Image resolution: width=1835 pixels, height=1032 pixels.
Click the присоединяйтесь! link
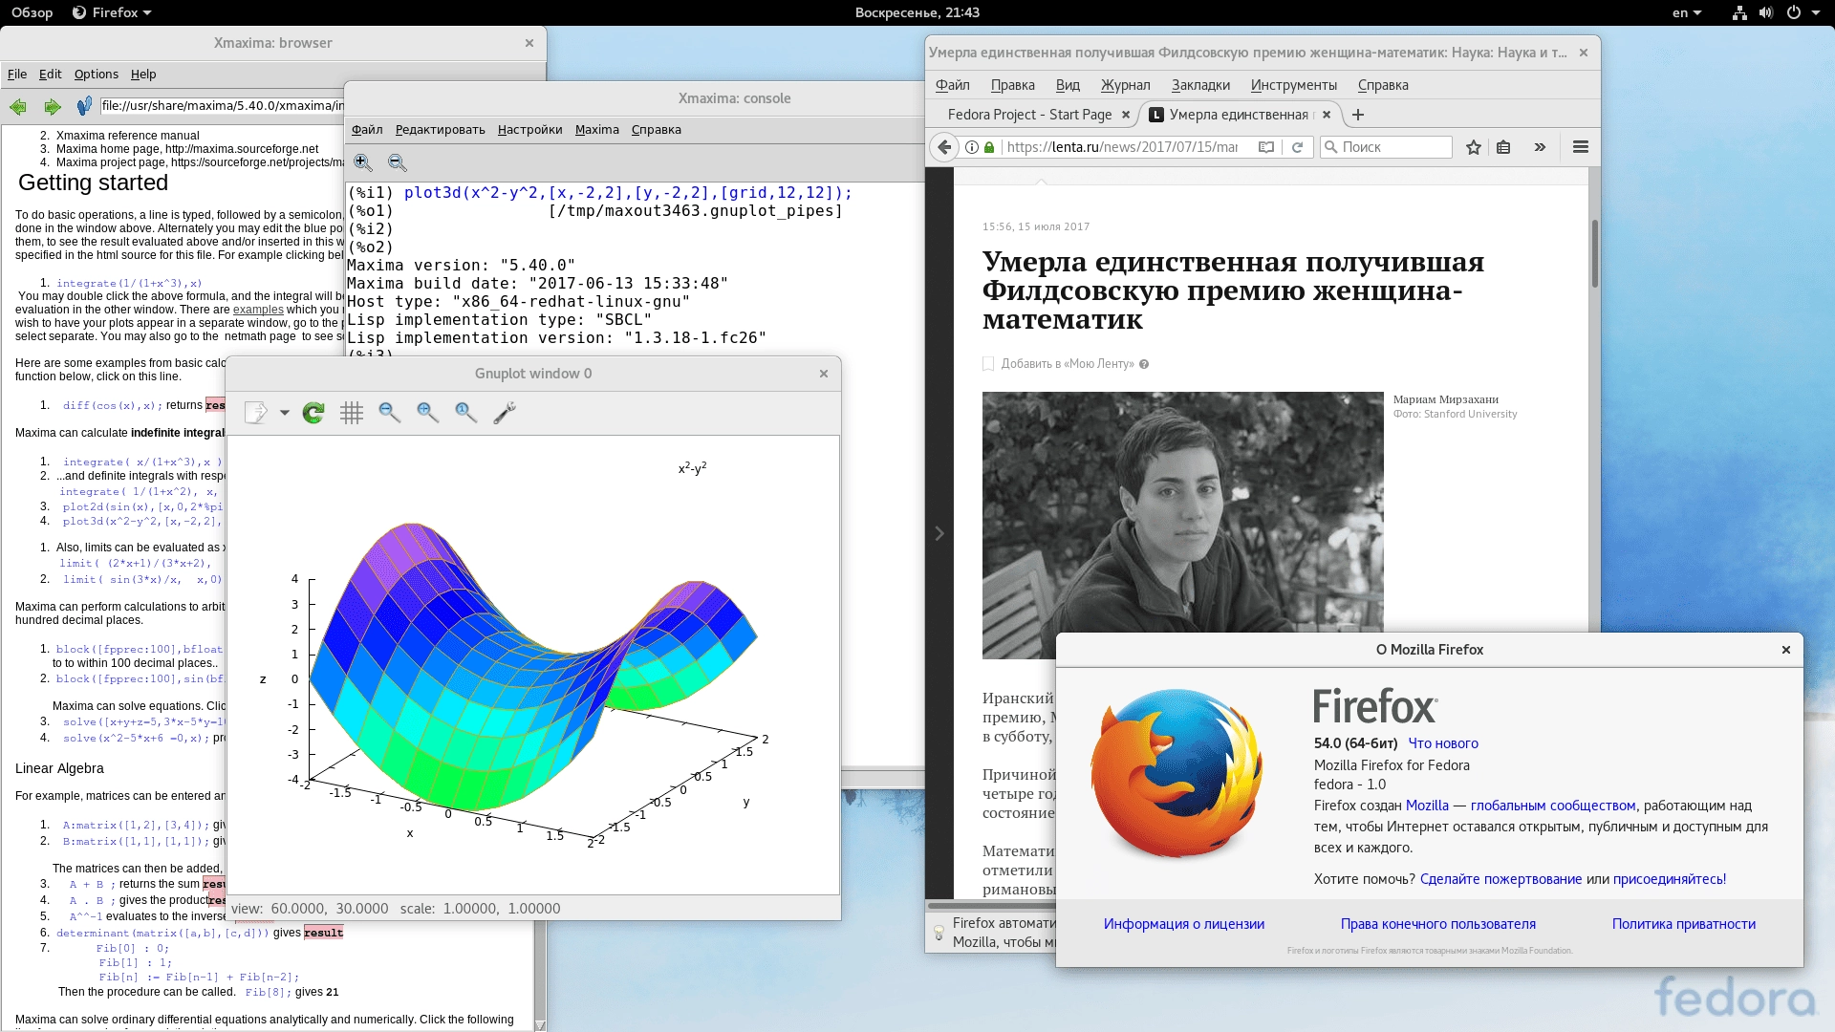click(x=1670, y=879)
